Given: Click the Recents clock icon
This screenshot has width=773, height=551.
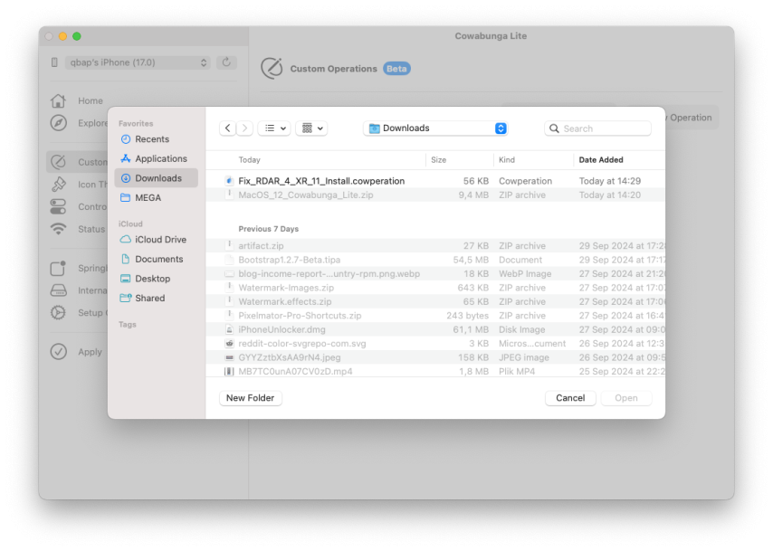Looking at the screenshot, I should pos(126,139).
